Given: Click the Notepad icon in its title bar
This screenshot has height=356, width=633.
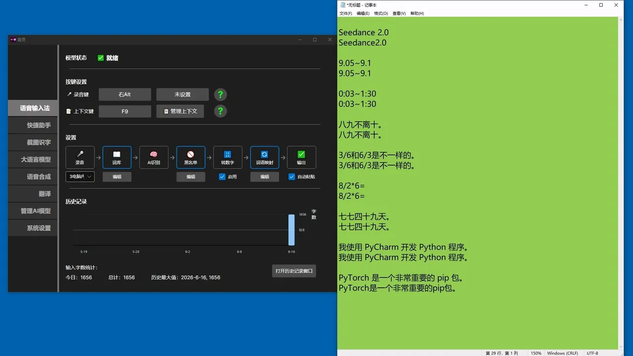Looking at the screenshot, I should click(343, 5).
